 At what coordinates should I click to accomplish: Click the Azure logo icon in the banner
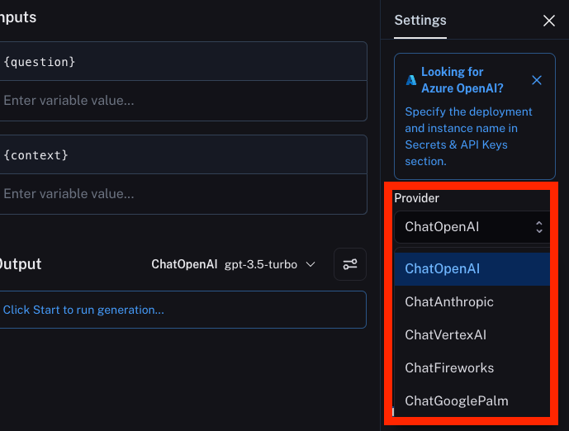tap(410, 80)
